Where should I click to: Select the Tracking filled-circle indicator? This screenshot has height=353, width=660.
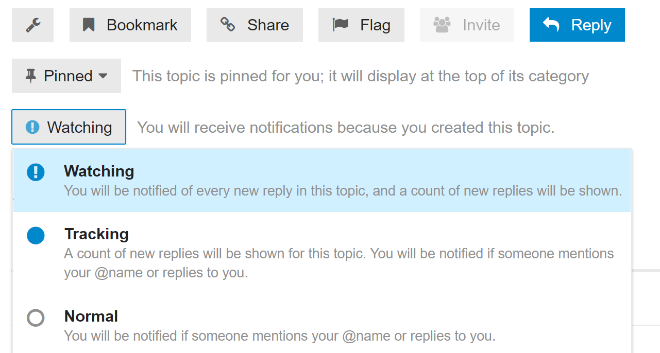point(36,236)
